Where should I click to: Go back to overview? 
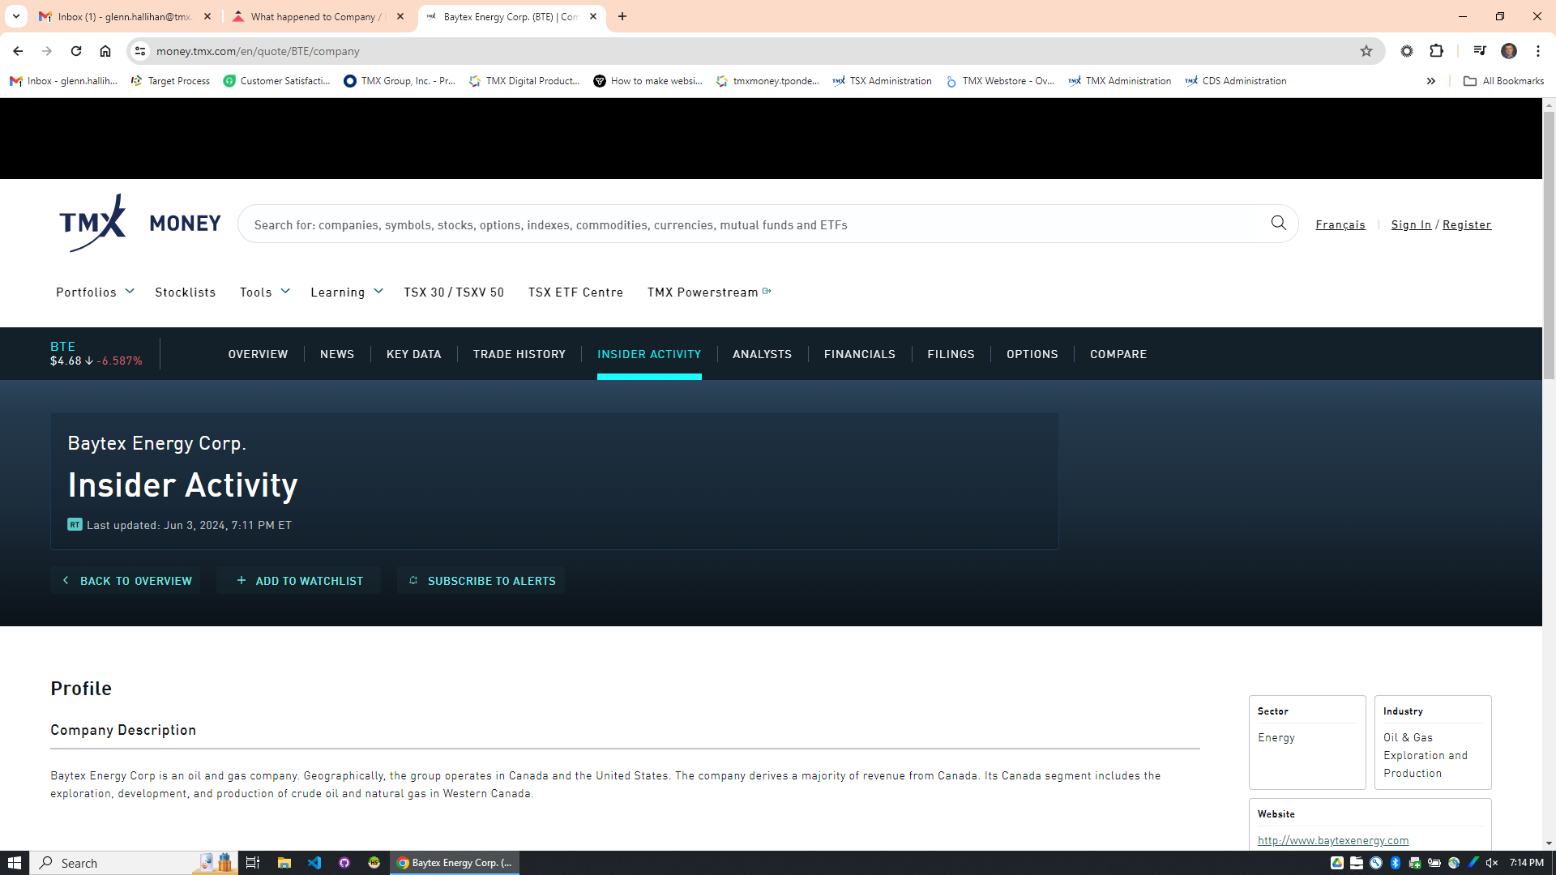click(x=126, y=581)
